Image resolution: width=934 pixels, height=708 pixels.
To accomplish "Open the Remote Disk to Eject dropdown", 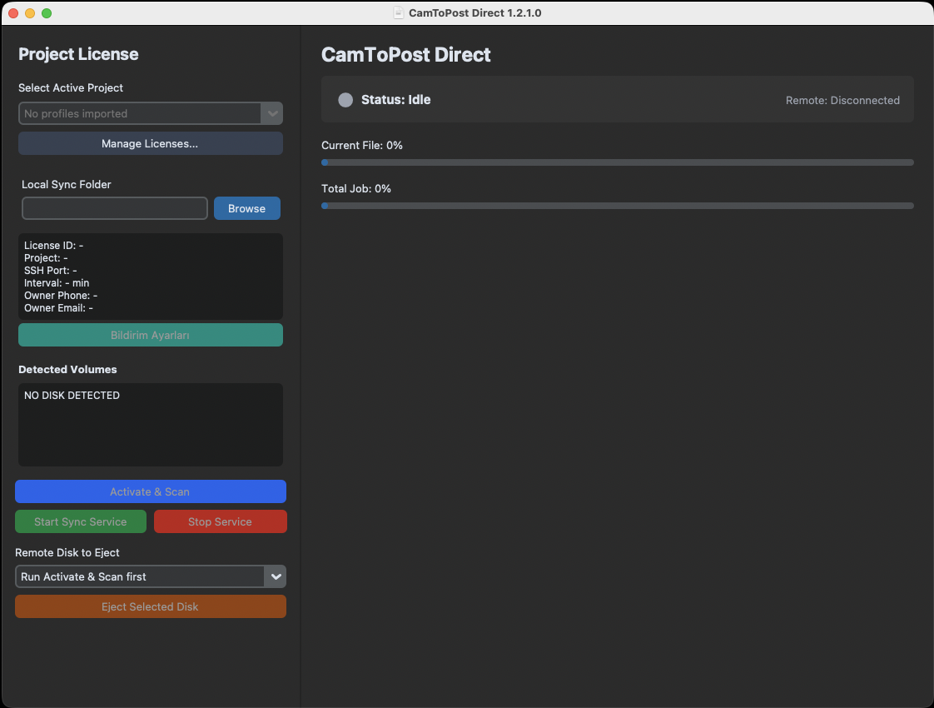I will pos(150,576).
